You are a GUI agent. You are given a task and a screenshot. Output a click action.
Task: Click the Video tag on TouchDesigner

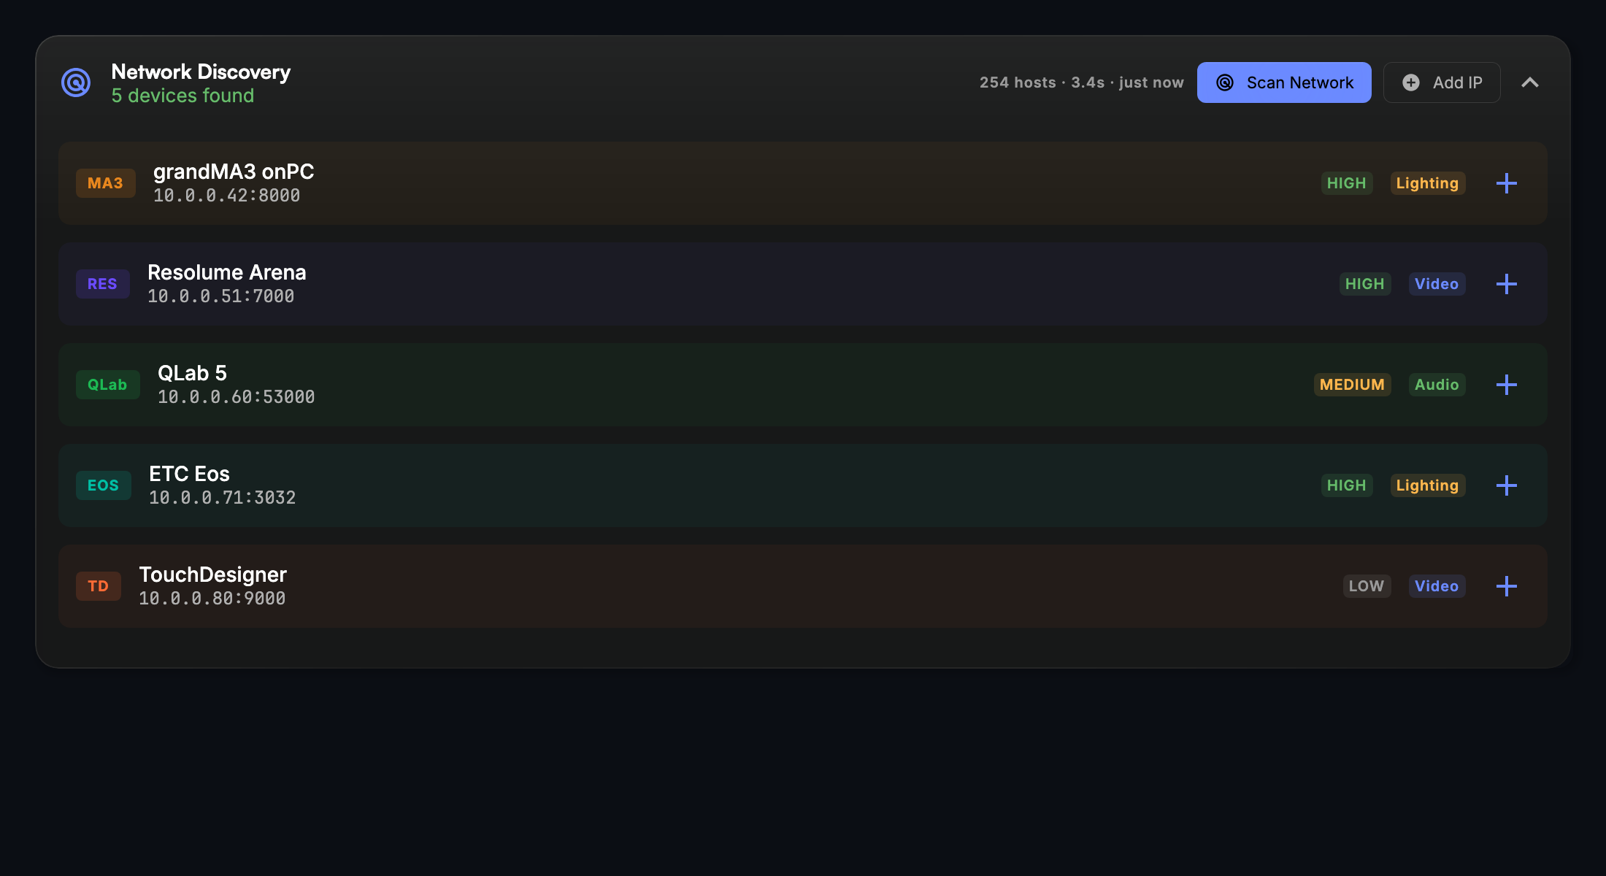(x=1437, y=586)
